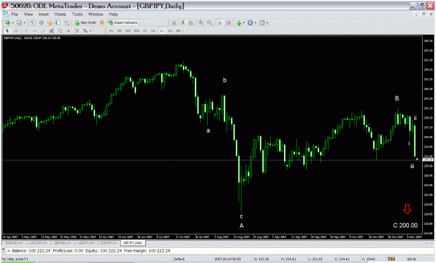Open the New Chart dropdown arrow
This screenshot has height=263, width=436.
click(x=13, y=23)
